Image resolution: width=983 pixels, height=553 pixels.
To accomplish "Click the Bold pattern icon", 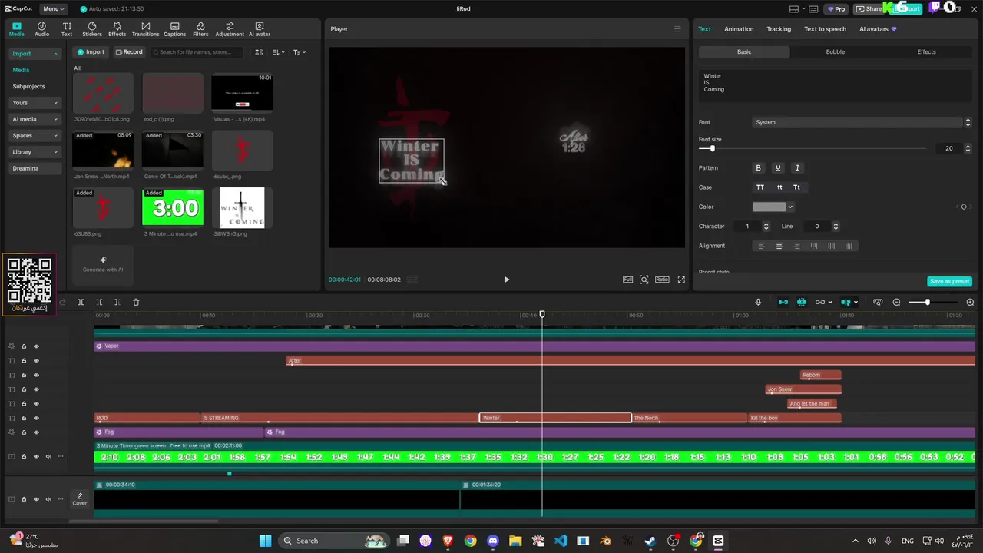I will (758, 167).
